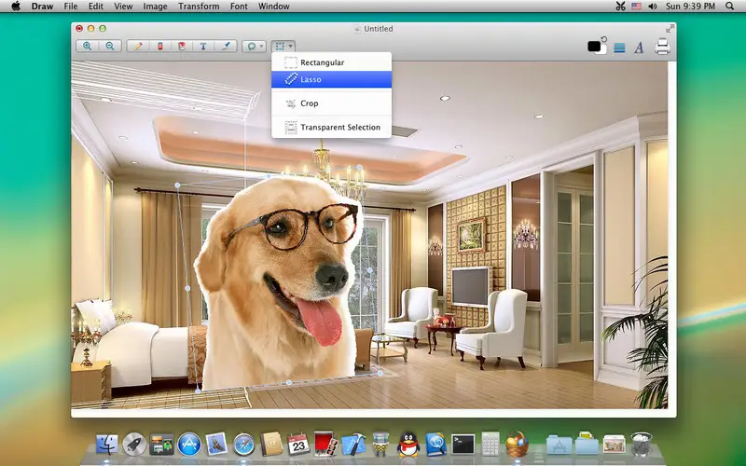Screen dimensions: 746x466
Task: Click the clock showing Sun 9:39 PM
Action: pos(690,7)
